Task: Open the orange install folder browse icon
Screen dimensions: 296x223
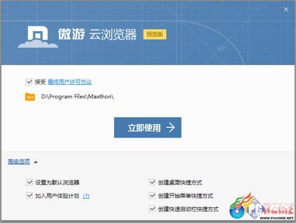Action: 30,97
